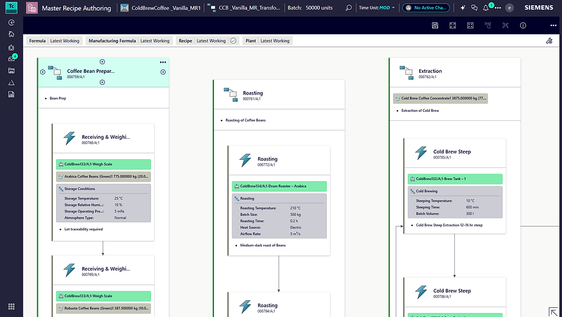
Task: Add a node right of Coffee Bean Prepar...
Action: click(x=163, y=72)
